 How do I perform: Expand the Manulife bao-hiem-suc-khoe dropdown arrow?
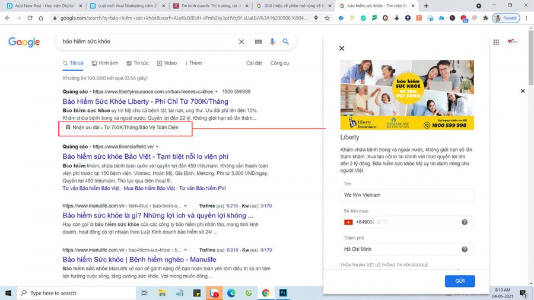point(185,250)
